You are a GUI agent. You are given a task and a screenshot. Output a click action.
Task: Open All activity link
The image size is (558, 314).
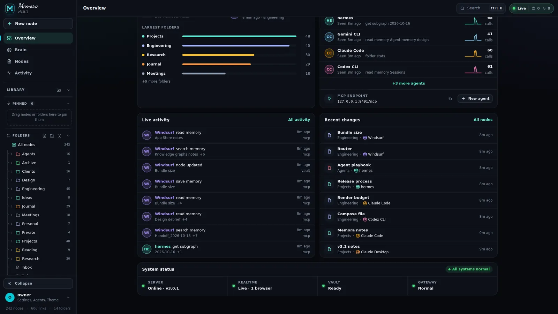click(x=299, y=120)
